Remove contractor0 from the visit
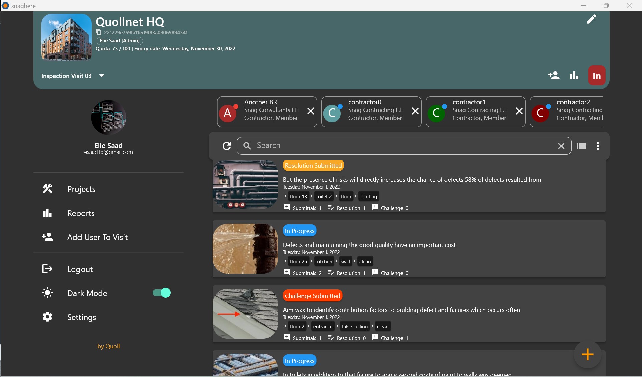The height and width of the screenshot is (377, 642). pyautogui.click(x=415, y=111)
